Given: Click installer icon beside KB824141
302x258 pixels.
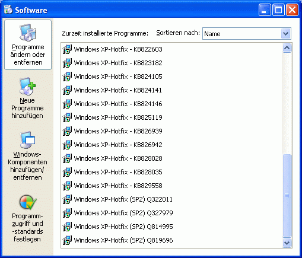Looking at the screenshot, I should coord(67,90).
